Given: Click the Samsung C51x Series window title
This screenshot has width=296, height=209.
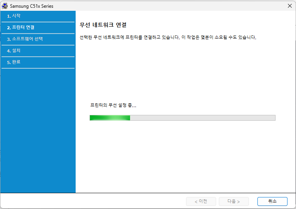Looking at the screenshot, I should point(32,6).
